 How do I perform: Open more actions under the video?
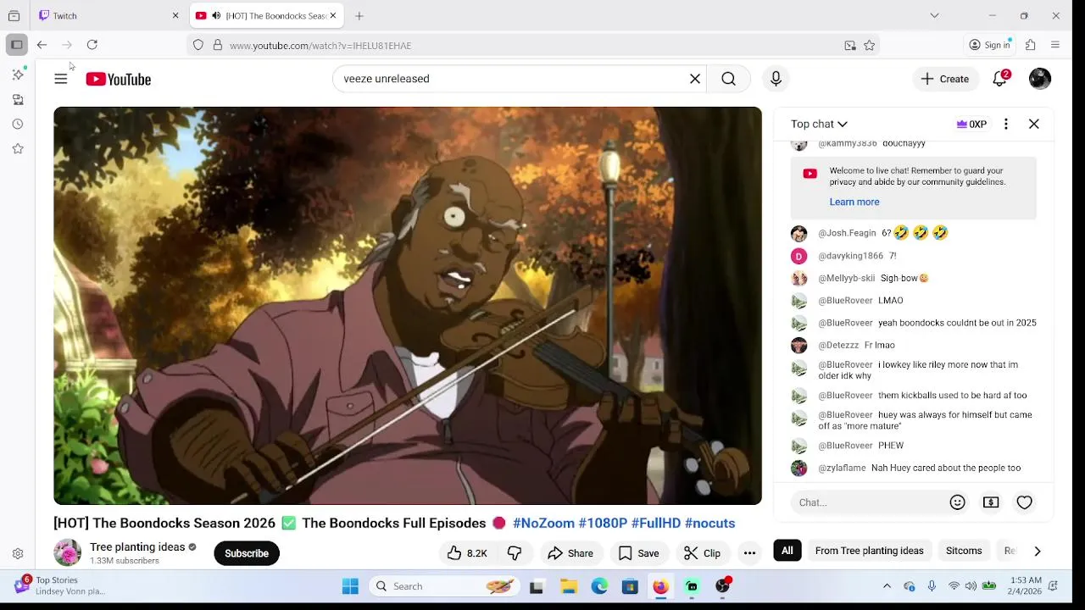(749, 553)
